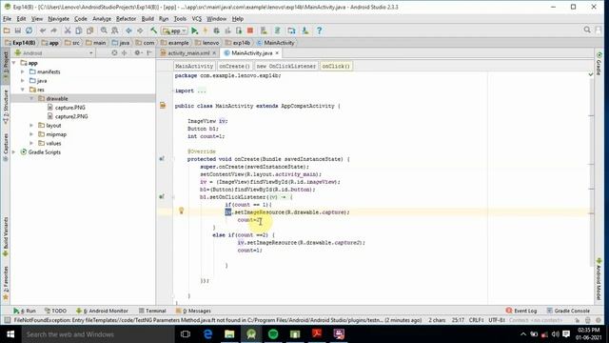The image size is (609, 343).
Task: Click the Paste toolbar icon
Action: [x=90, y=30]
